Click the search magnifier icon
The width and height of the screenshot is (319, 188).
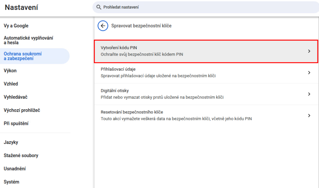(99, 7)
